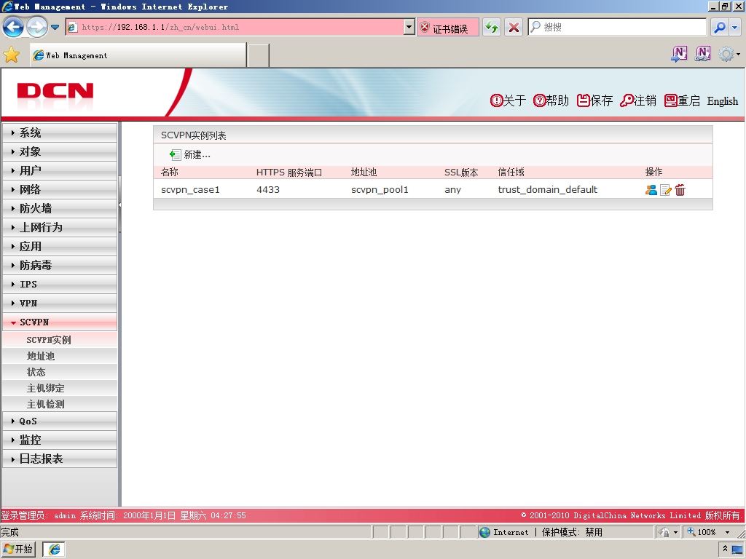Go back with browser back arrow
Screen dimensions: 746x559
(13, 27)
